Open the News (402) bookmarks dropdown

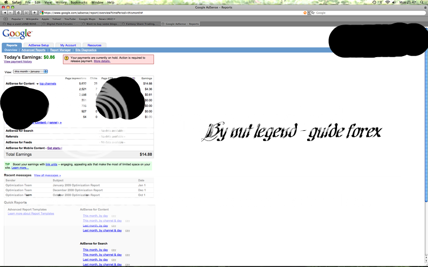click(x=106, y=19)
